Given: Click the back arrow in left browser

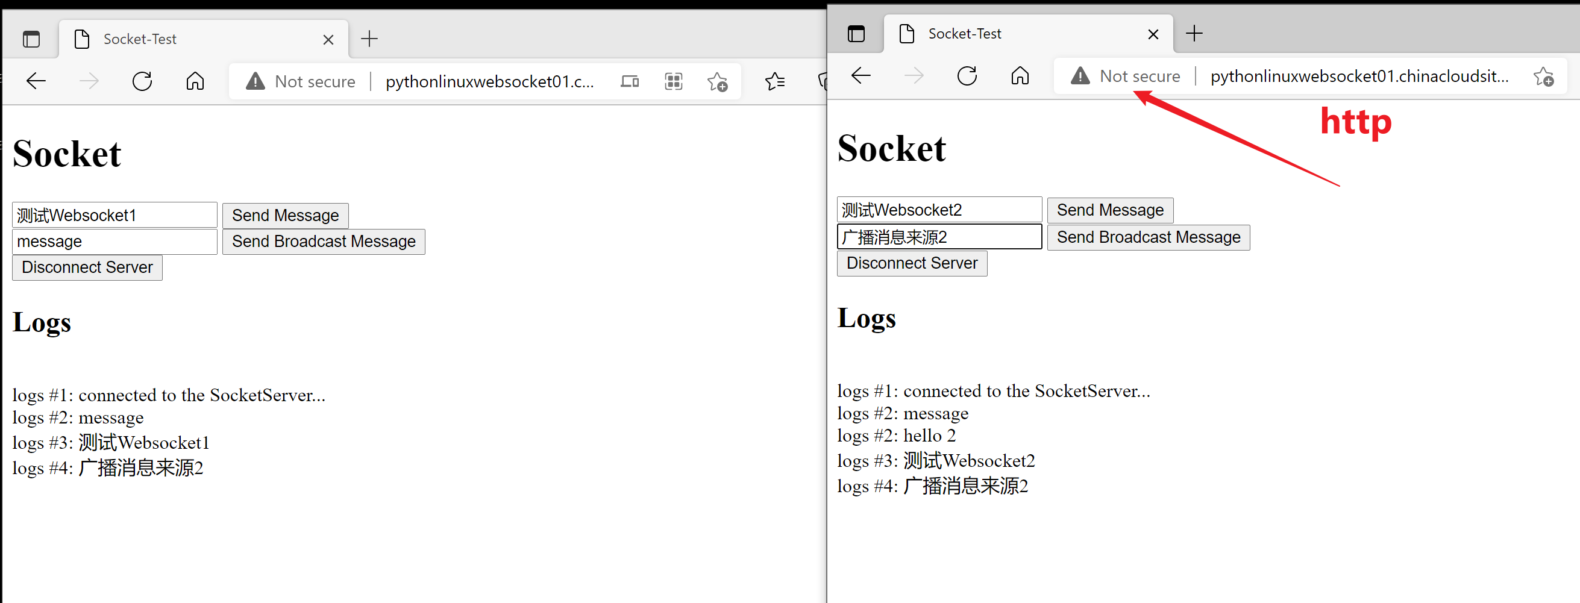Looking at the screenshot, I should 36,81.
